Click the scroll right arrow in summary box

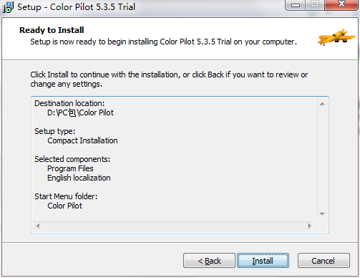(310, 226)
